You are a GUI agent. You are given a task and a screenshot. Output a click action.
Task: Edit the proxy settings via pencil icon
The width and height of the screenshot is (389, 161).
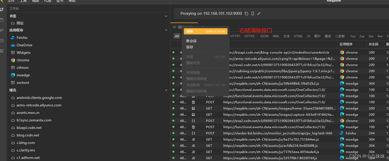point(259,13)
